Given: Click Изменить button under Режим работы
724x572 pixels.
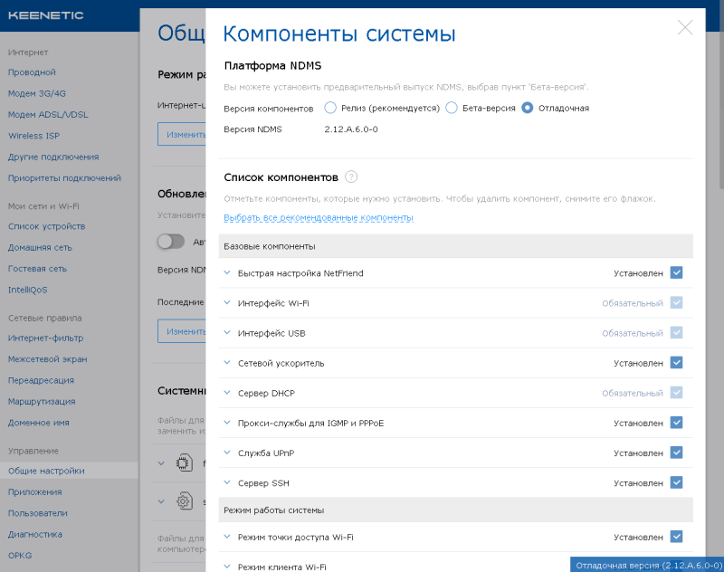Looking at the screenshot, I should [182, 134].
